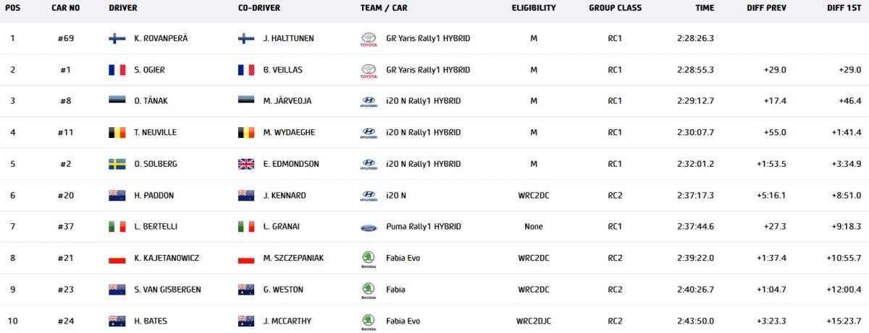Click the Skoda logo in Kajetanowicz's row
The width and height of the screenshot is (869, 333).
369,259
